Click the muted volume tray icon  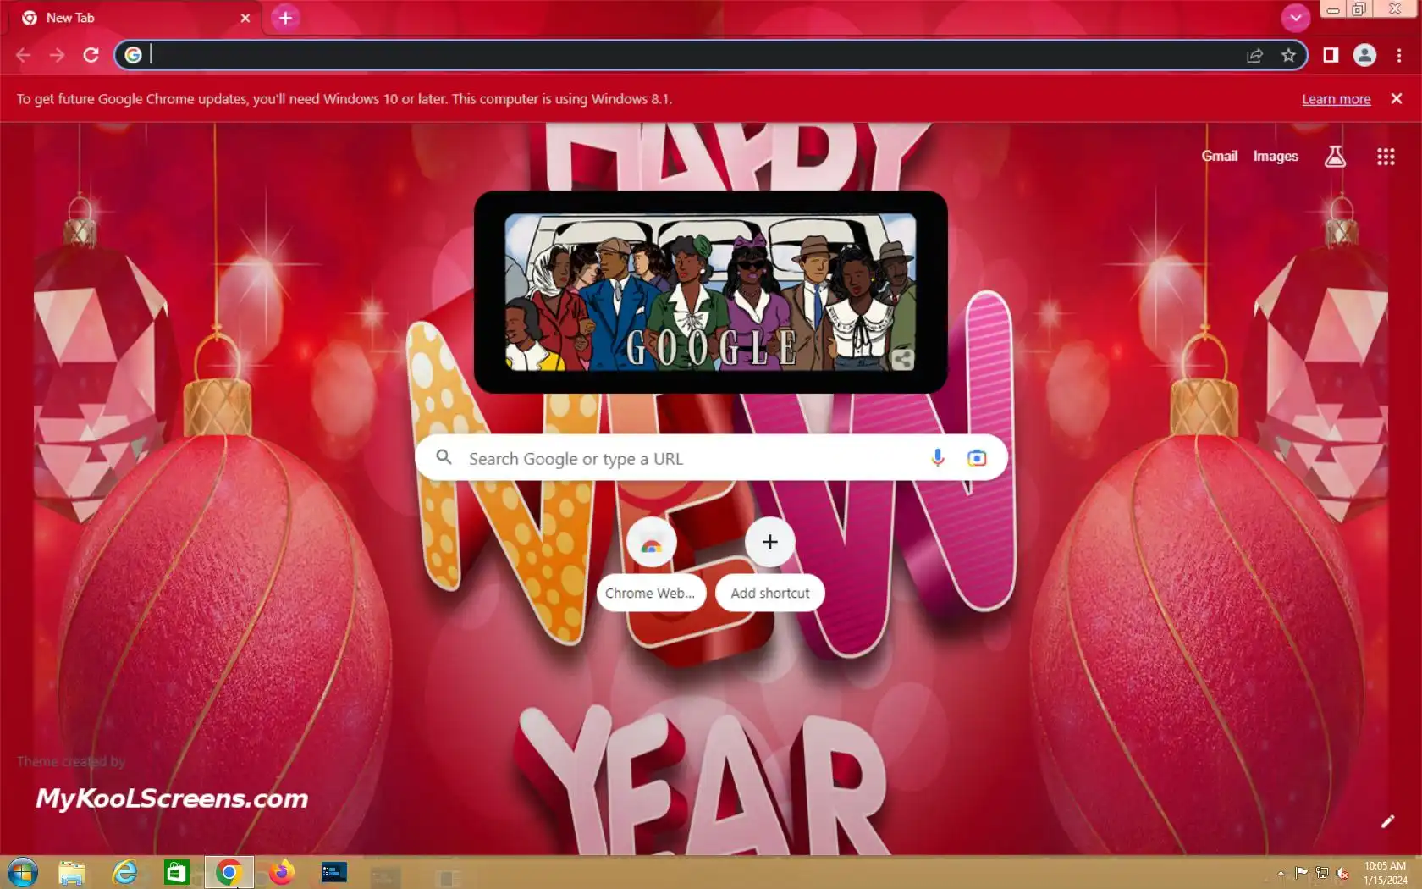click(x=1342, y=873)
